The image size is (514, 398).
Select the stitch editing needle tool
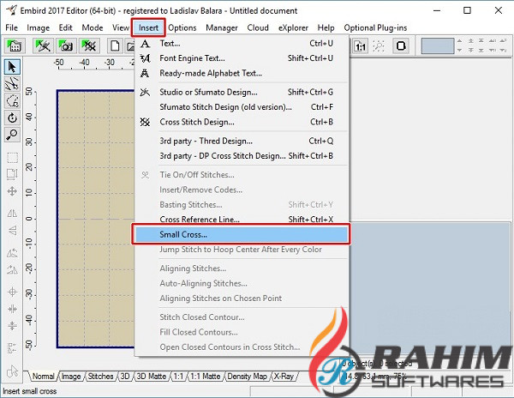(13, 83)
